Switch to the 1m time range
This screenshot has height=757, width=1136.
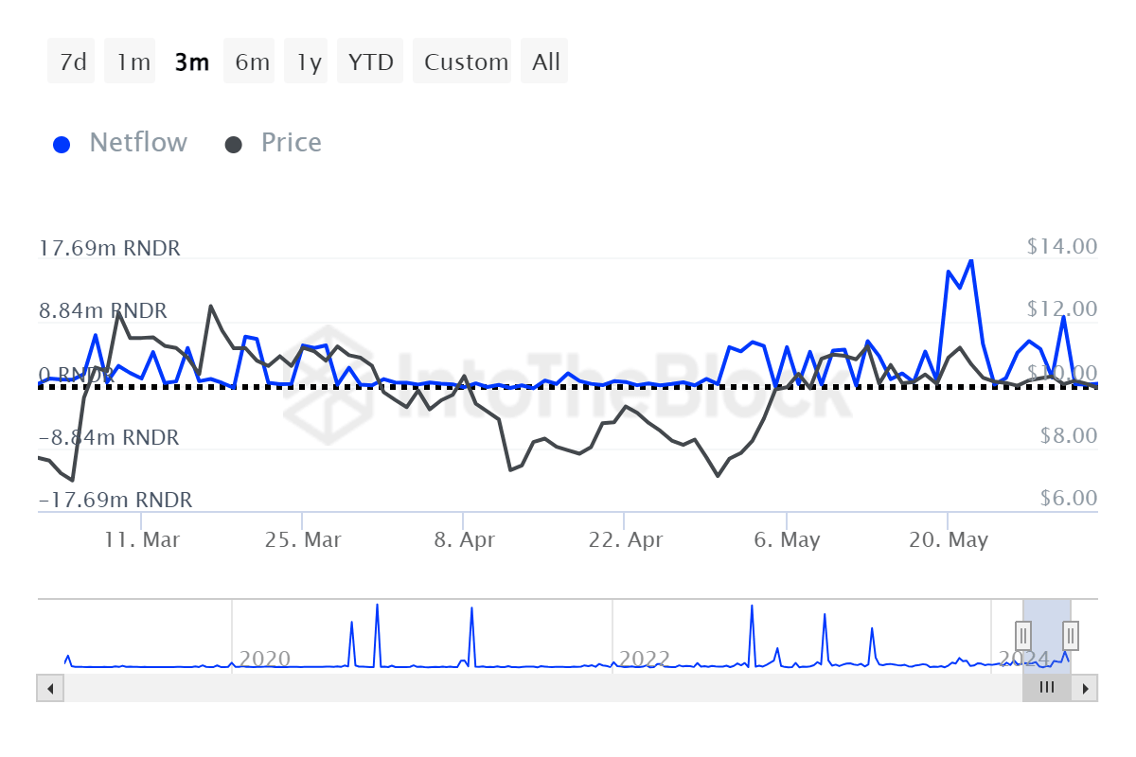(133, 62)
